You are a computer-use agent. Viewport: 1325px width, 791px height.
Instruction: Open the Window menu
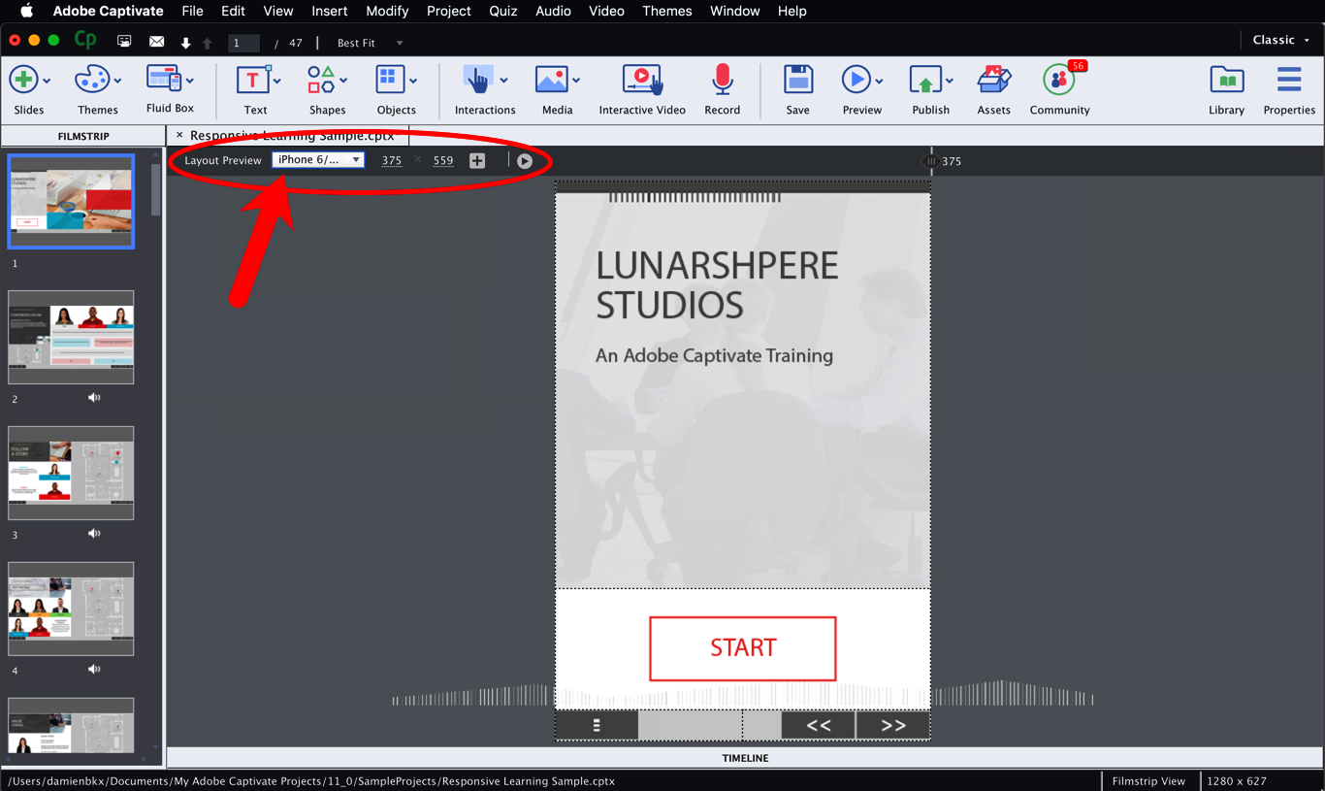point(734,11)
